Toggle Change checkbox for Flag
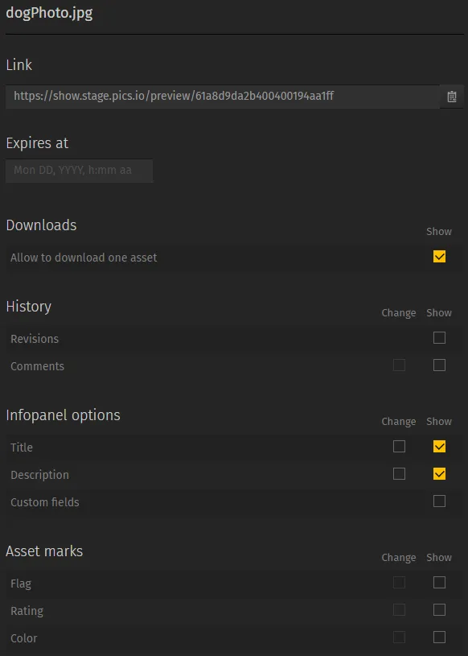 [x=399, y=583]
